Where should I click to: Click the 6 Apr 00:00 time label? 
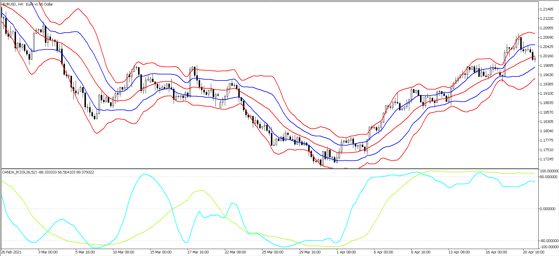point(384,252)
